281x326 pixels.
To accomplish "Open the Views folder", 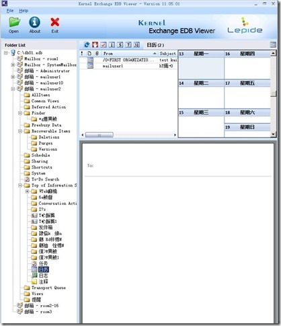I will tap(37, 294).
